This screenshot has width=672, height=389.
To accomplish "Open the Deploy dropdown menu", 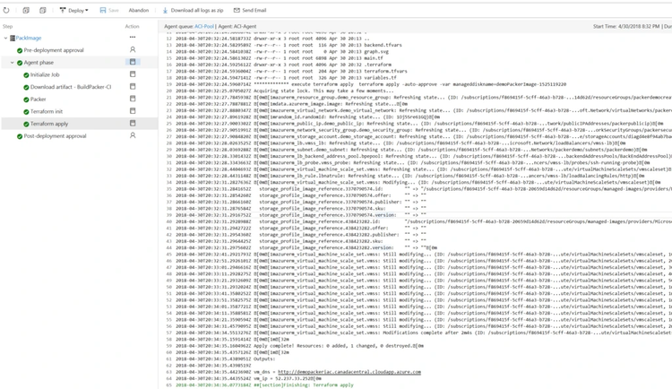I will (73, 10).
